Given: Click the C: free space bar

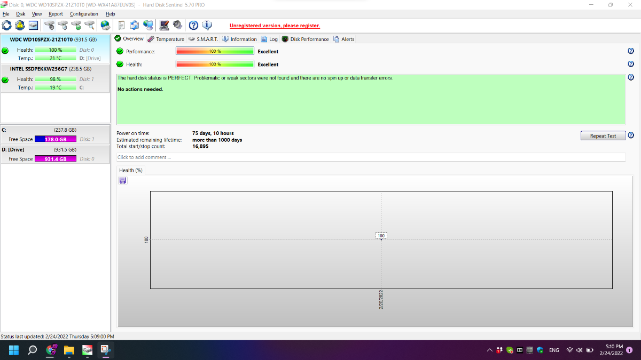Looking at the screenshot, I should coord(56,139).
